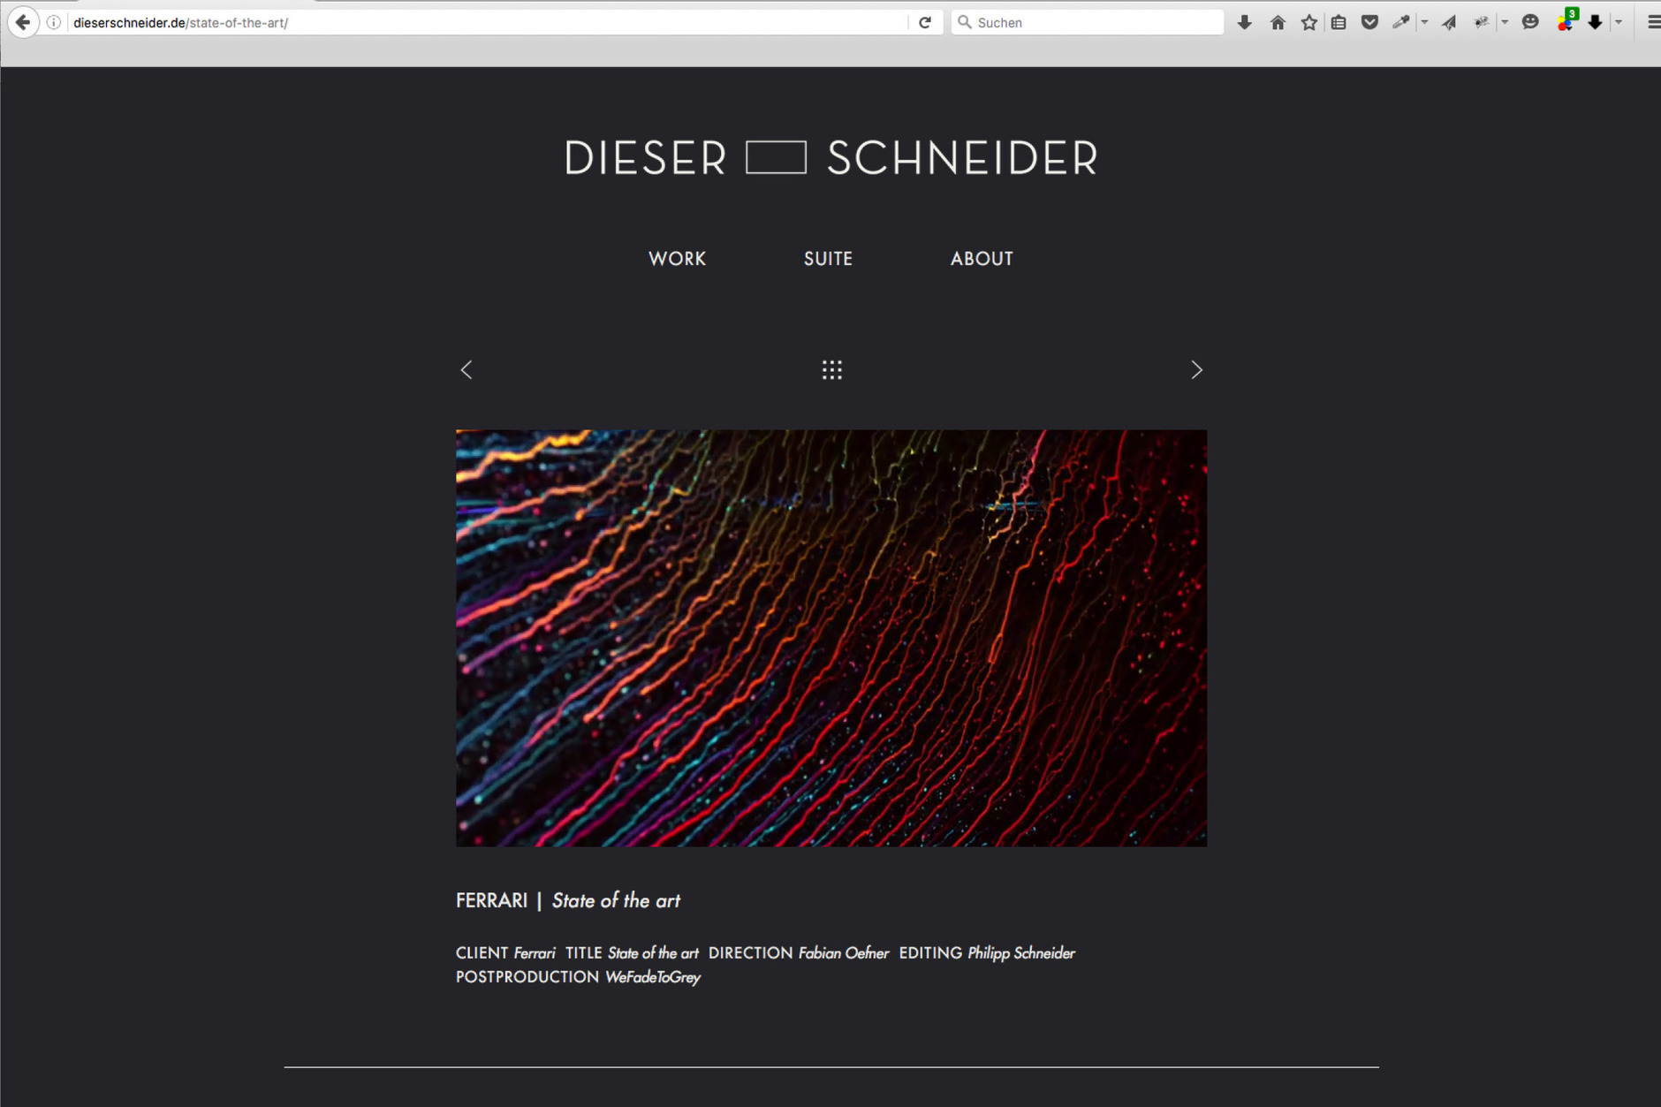Viewport: 1661px width, 1107px height.
Task: Click the browser back arrow button
Action: coord(23,22)
